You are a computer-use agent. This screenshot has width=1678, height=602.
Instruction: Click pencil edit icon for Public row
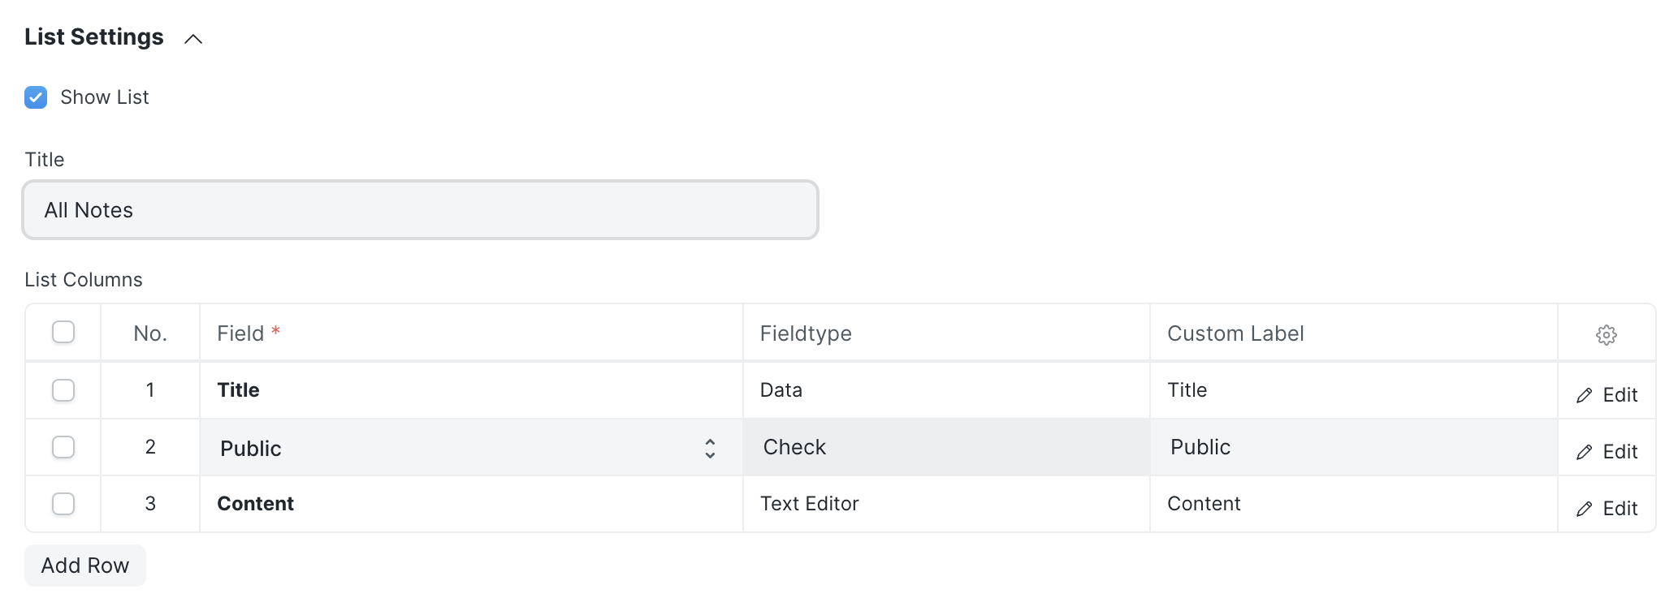[1584, 453]
